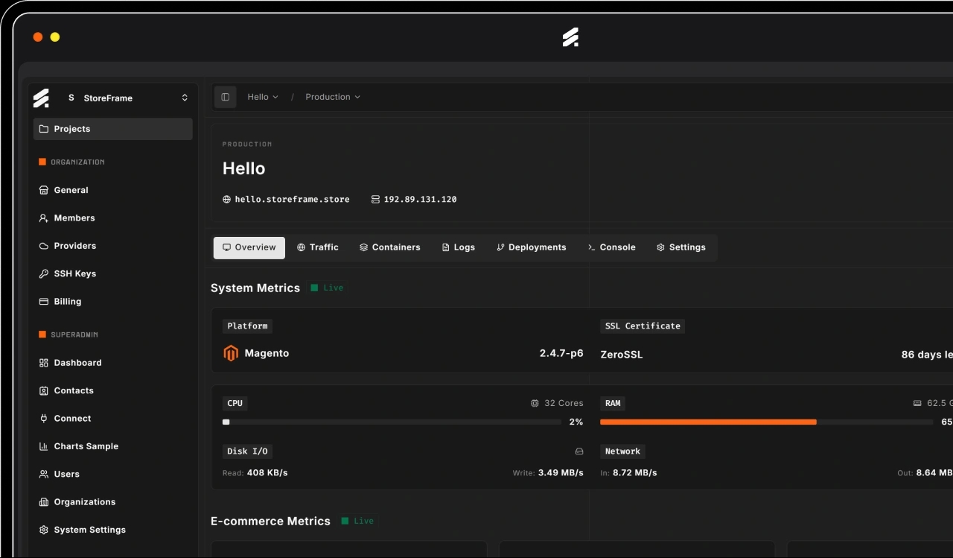Open Charts Sample in sidebar

coord(113,446)
